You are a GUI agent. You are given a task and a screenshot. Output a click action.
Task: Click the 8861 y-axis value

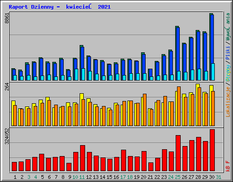pos(7,18)
